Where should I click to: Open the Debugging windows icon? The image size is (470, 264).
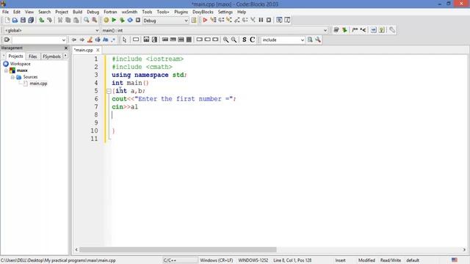pyautogui.click(x=279, y=20)
